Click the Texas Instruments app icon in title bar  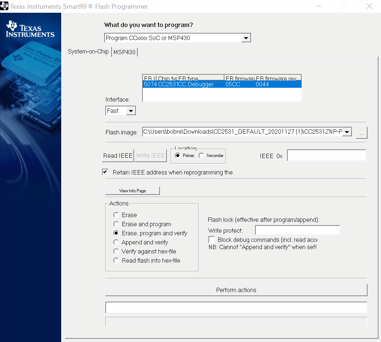[4, 6]
